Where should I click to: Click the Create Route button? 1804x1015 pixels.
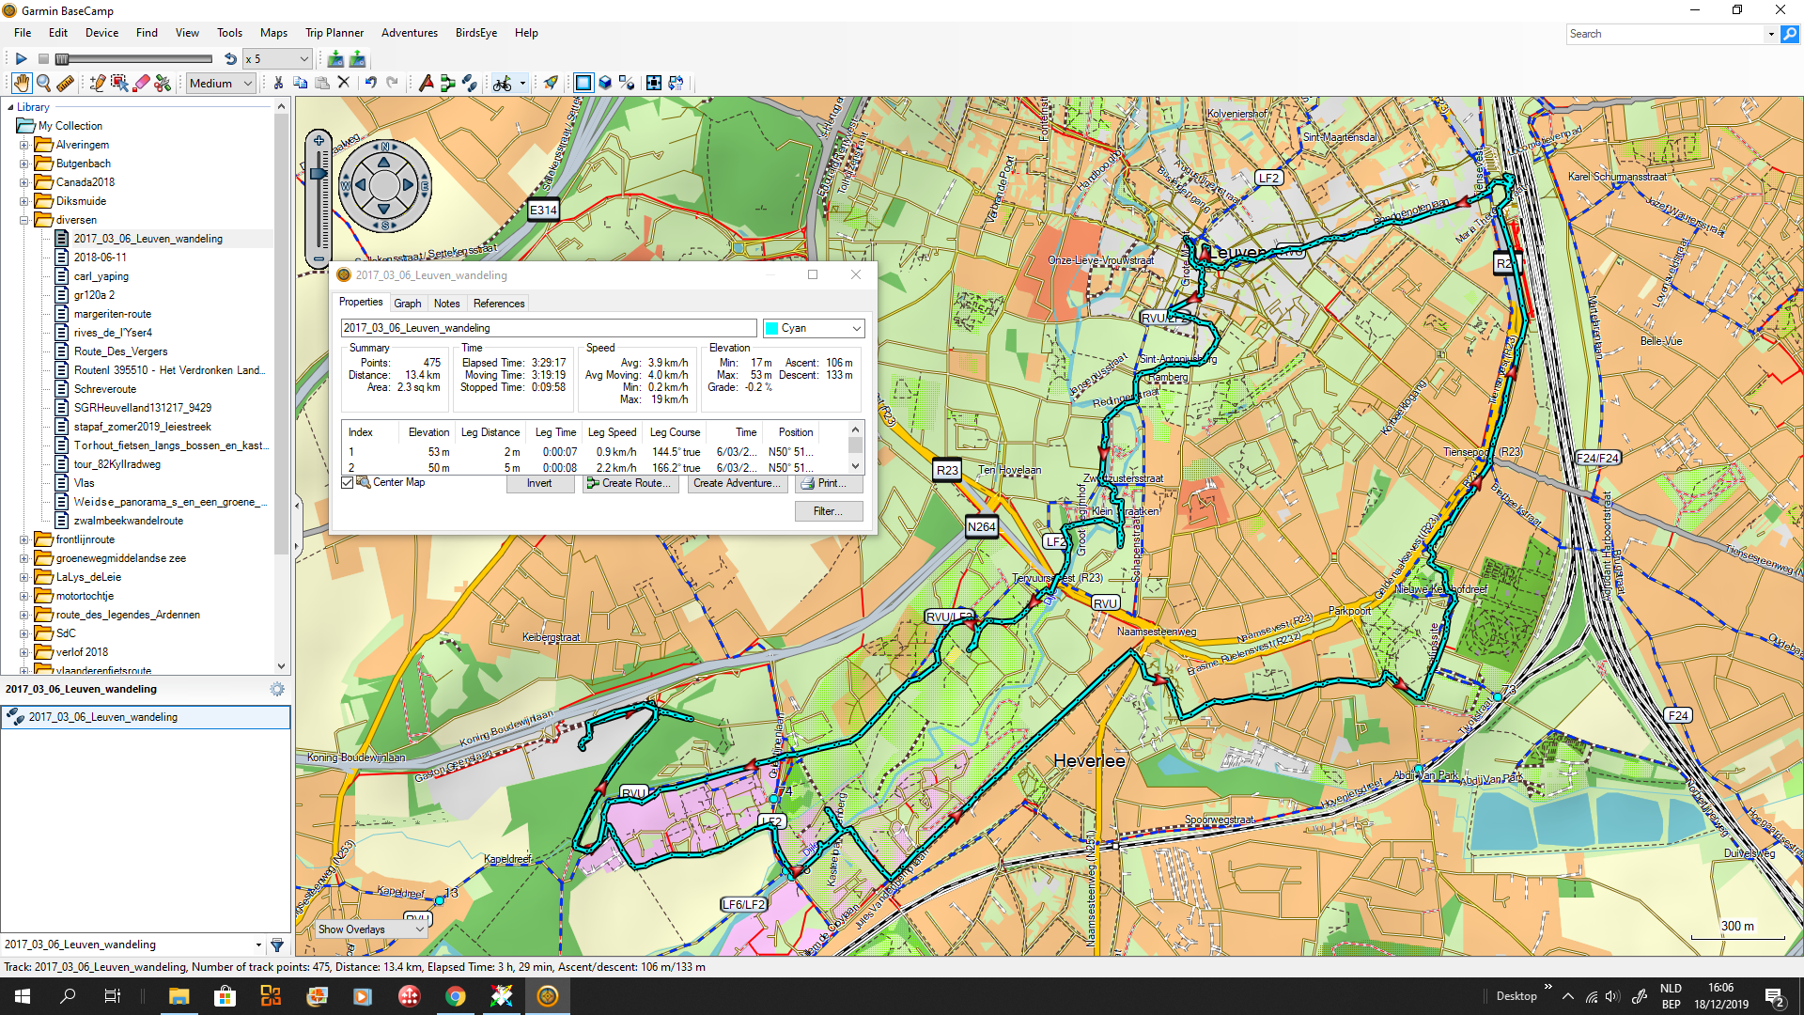click(630, 483)
